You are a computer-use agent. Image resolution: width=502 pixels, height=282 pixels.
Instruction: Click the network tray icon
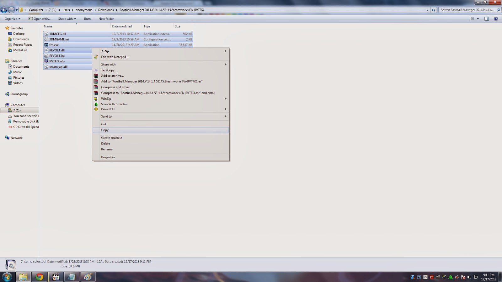click(476, 277)
